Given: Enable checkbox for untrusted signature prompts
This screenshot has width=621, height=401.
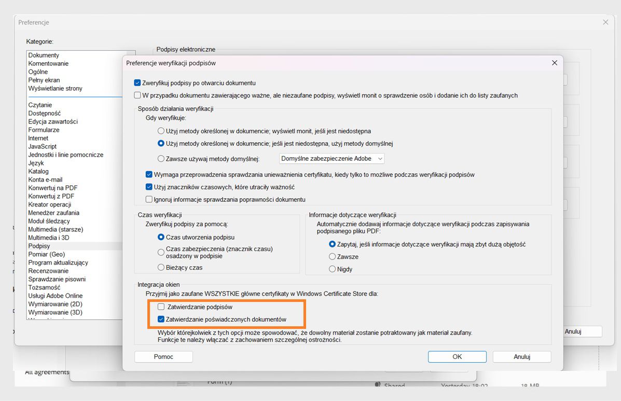Looking at the screenshot, I should (137, 95).
